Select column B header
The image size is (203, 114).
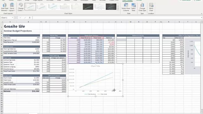pyautogui.click(x=28, y=22)
